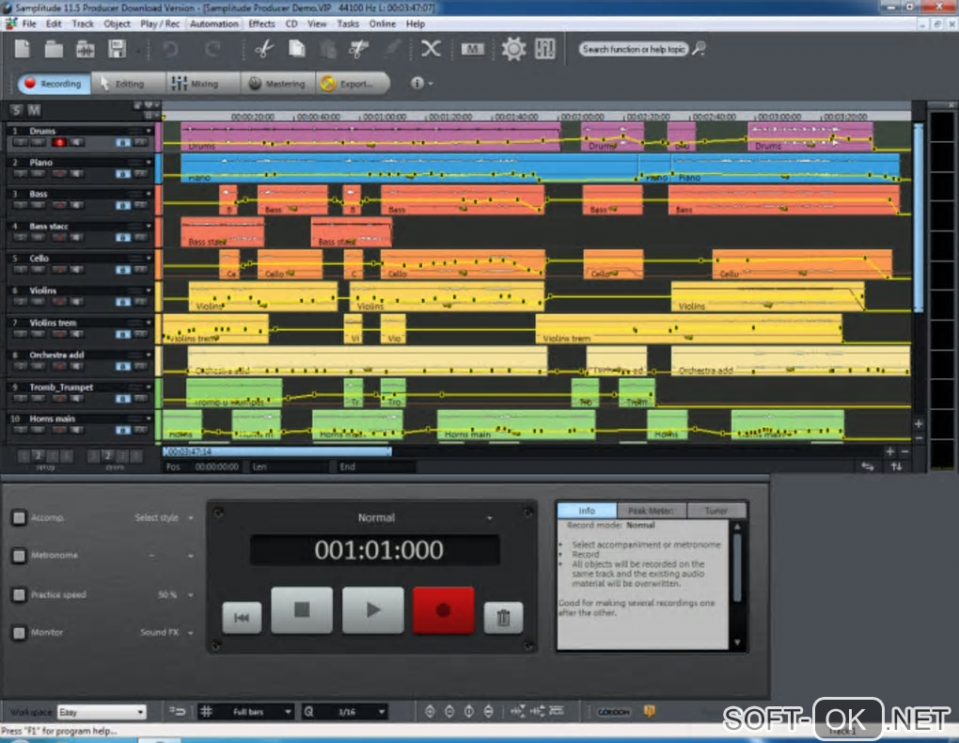Enable the Accomp. checkbox
This screenshot has width=959, height=743.
[19, 518]
